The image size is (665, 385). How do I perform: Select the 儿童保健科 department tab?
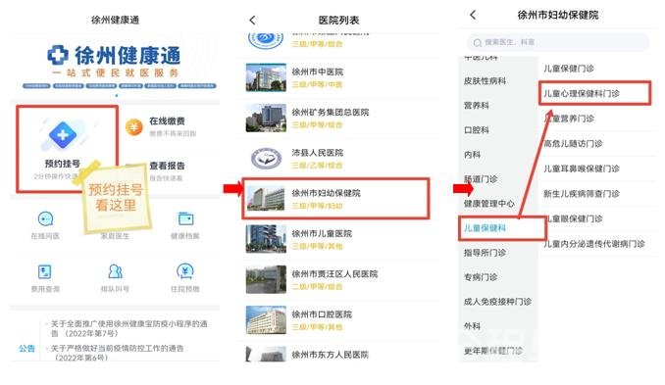coord(485,228)
